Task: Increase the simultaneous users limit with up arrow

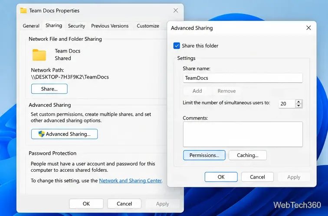Action: [x=298, y=102]
